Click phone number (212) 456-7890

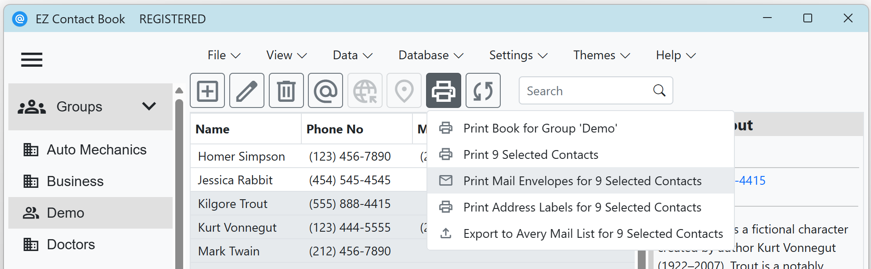point(350,251)
